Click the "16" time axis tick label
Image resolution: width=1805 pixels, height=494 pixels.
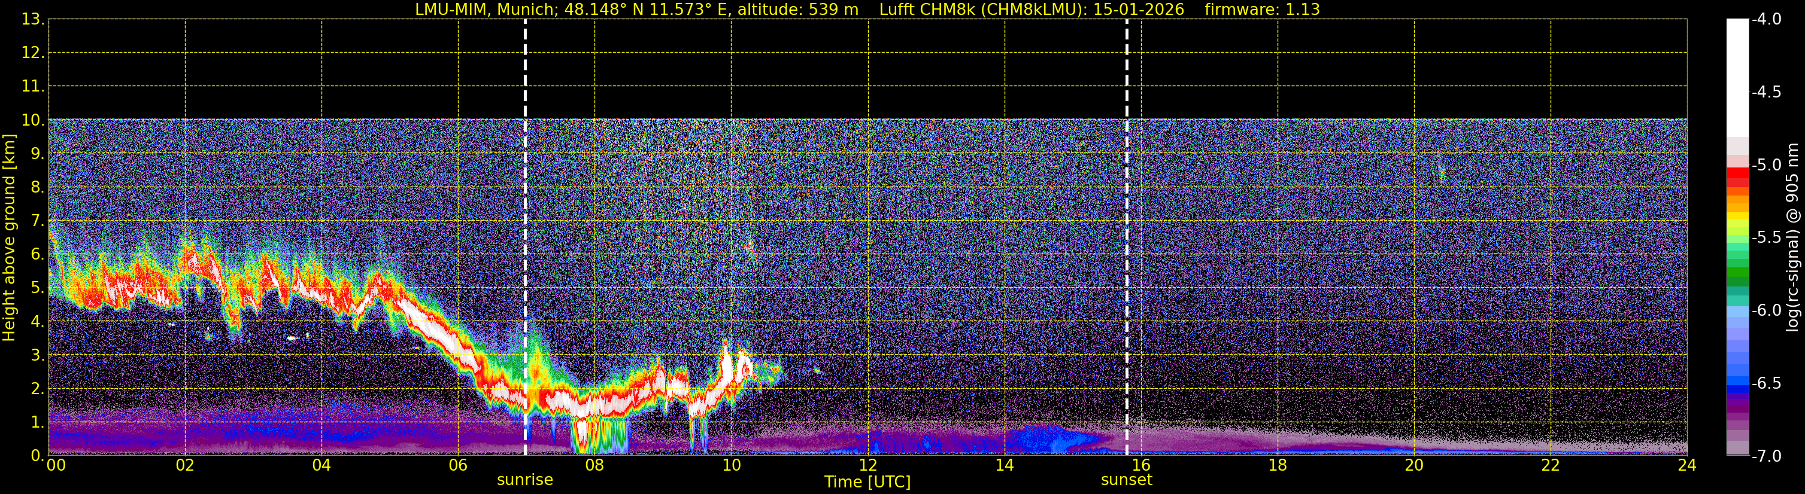tap(1140, 465)
